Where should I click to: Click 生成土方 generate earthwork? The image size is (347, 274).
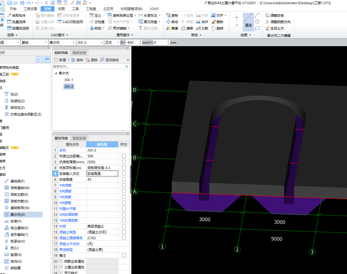click(275, 28)
